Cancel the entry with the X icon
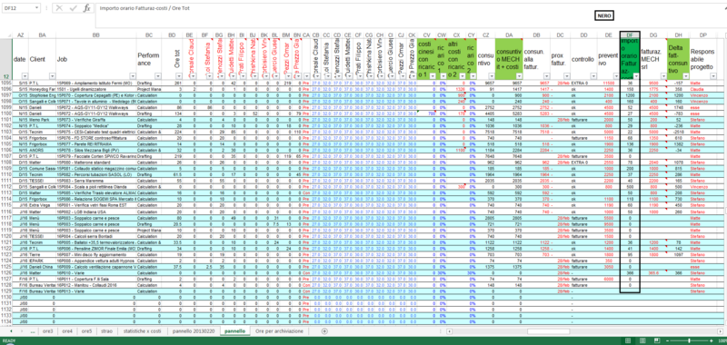The height and width of the screenshot is (345, 727). (x=59, y=8)
